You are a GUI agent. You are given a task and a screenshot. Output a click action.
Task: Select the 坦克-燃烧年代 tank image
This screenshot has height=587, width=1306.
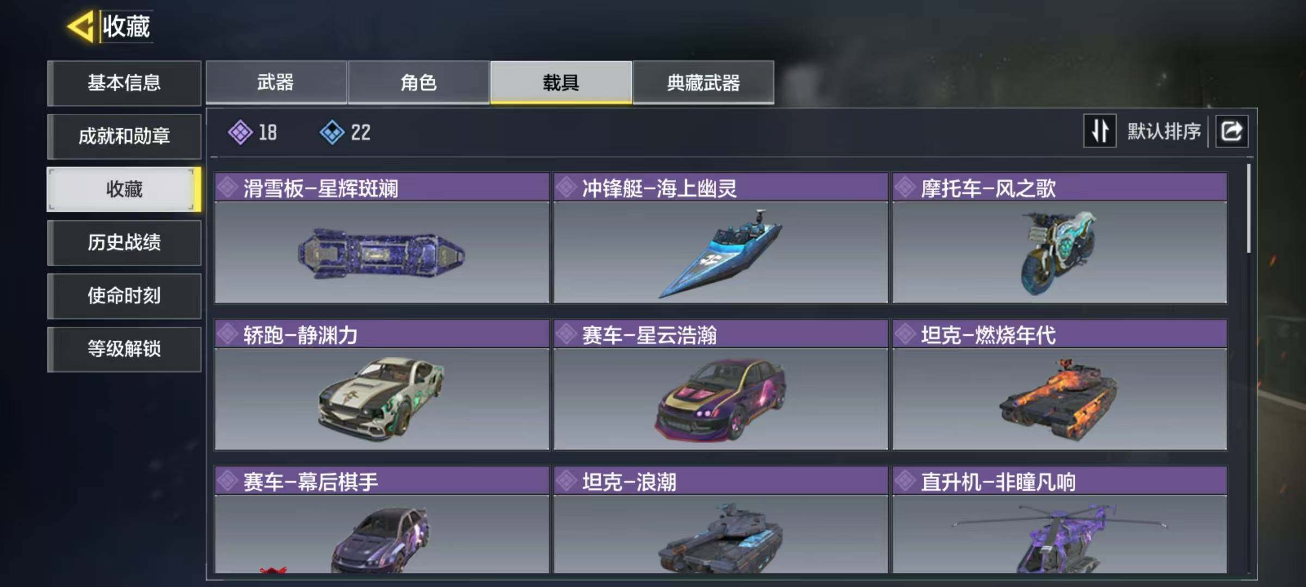tap(1058, 398)
